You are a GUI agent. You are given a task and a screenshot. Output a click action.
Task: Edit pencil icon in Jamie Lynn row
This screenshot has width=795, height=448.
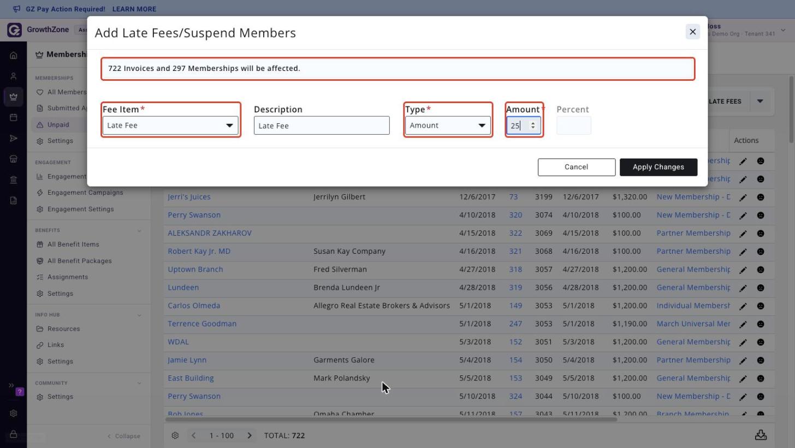[x=743, y=360]
